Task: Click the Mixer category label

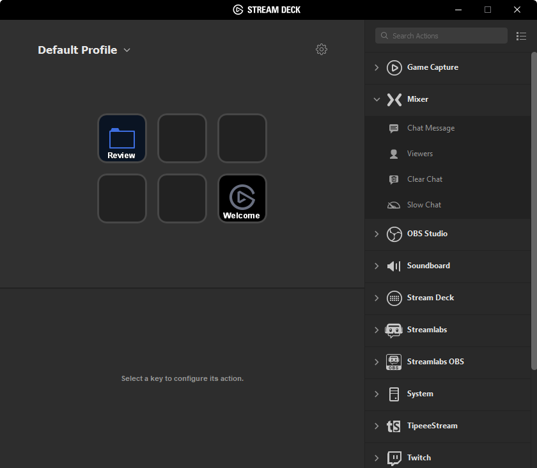Action: coord(417,99)
